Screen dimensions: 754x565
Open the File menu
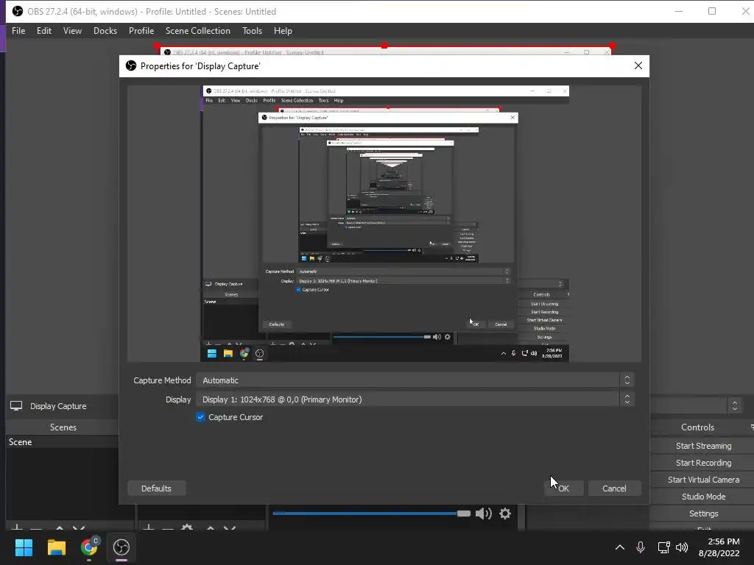coord(18,31)
